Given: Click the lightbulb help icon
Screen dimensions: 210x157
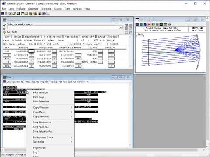Looking at the screenshot, I should (4, 32).
